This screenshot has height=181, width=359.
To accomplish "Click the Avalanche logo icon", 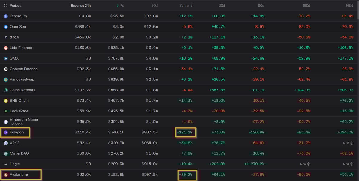I will (x=6, y=174).
